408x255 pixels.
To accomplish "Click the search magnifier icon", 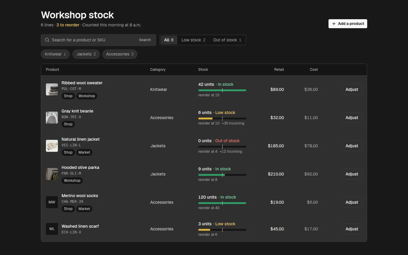I will (x=47, y=40).
